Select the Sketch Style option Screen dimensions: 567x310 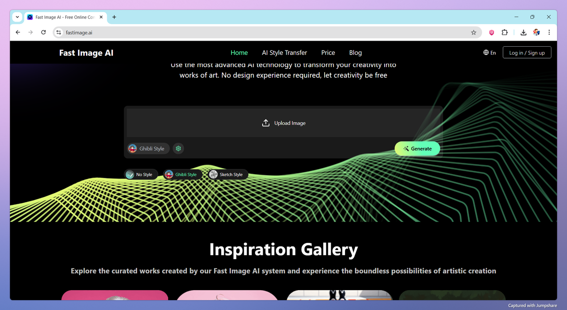click(228, 175)
